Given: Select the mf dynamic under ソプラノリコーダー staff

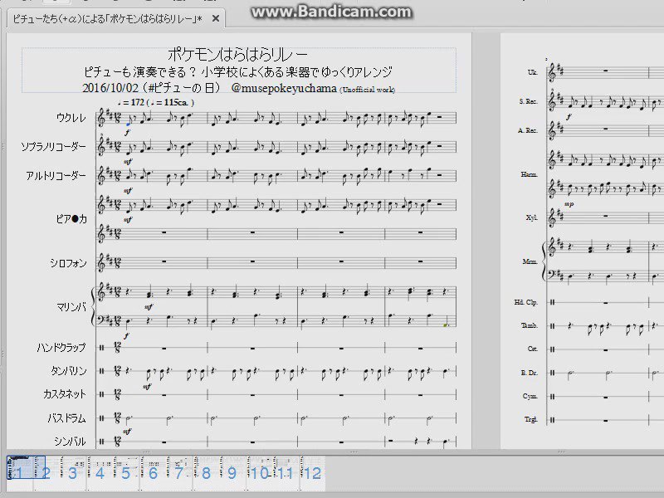Looking at the screenshot, I should 128,162.
